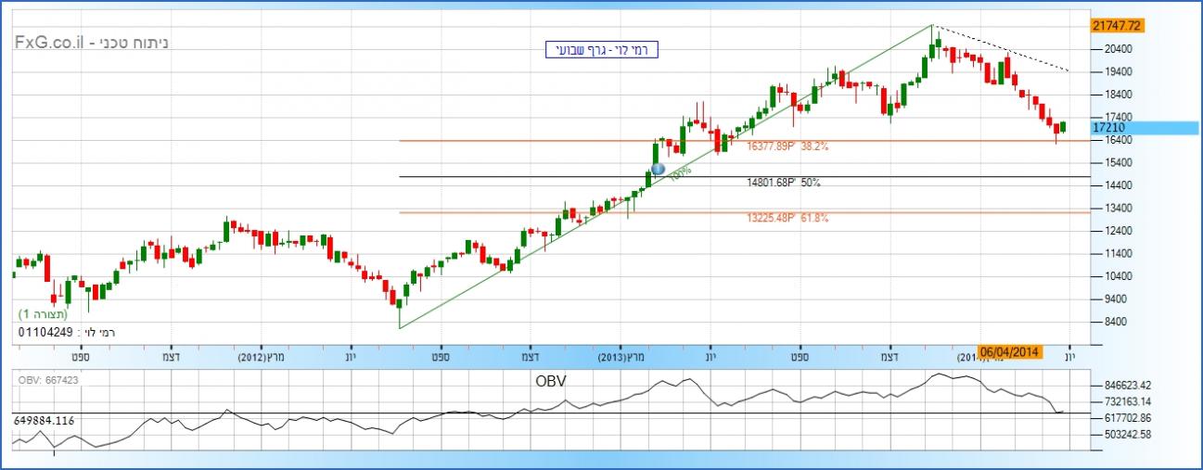Image resolution: width=1203 pixels, height=470 pixels.
Task: Click the (2012) March date axis label
Action: tap(261, 356)
